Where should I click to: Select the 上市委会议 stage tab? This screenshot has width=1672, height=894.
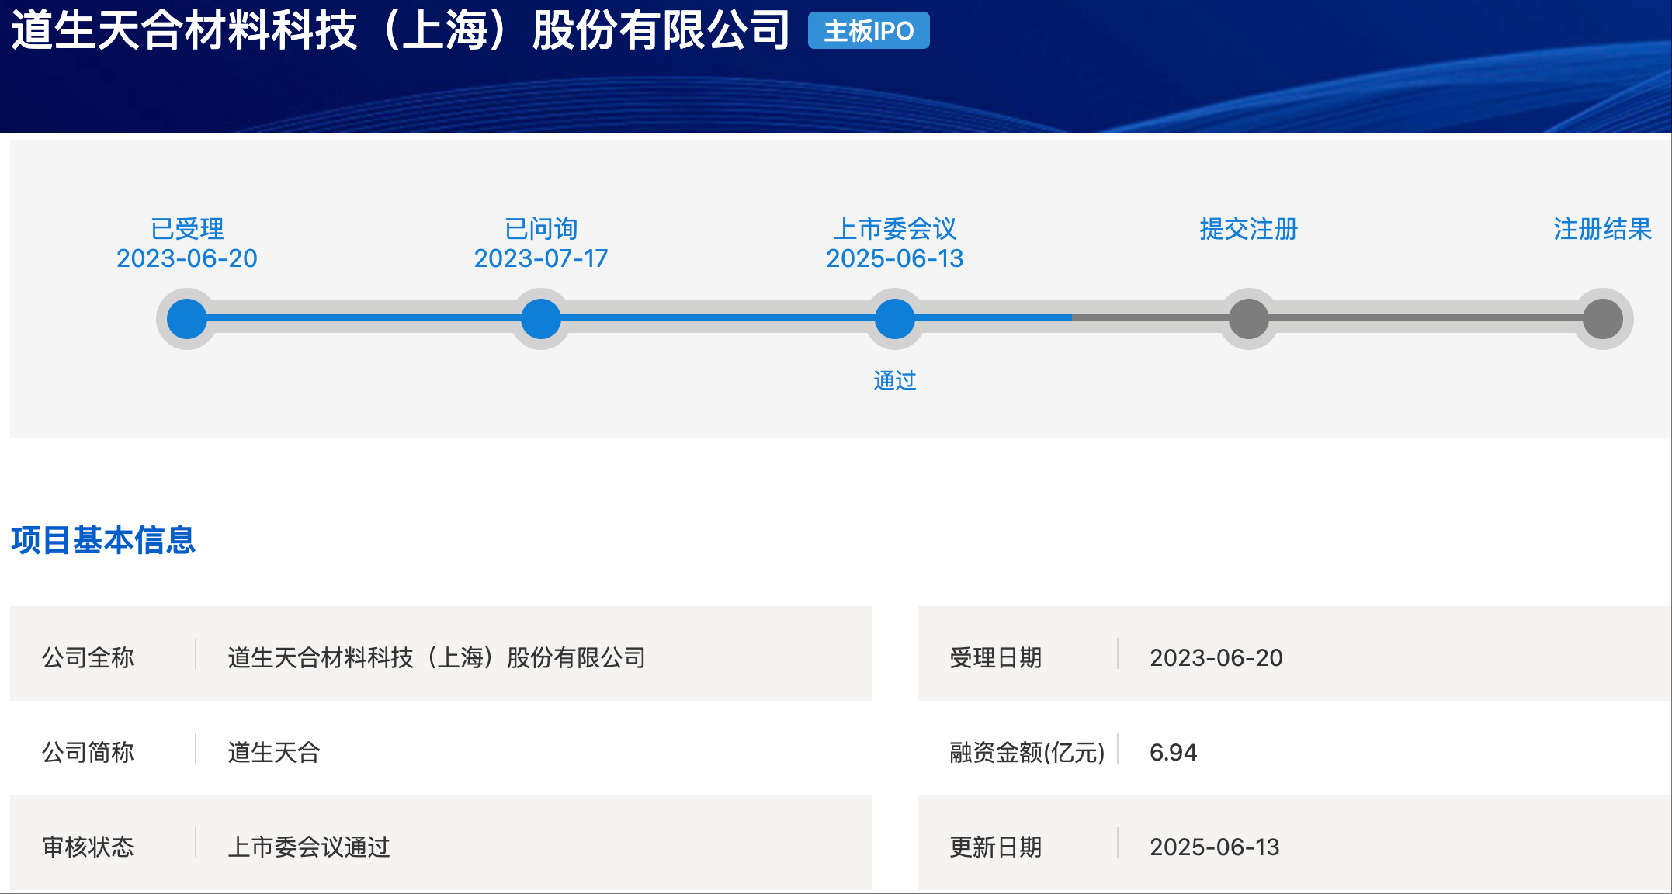click(894, 228)
